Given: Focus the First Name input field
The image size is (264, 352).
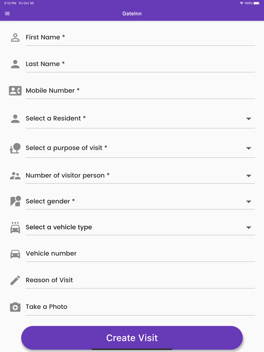Looking at the screenshot, I should coord(140,37).
